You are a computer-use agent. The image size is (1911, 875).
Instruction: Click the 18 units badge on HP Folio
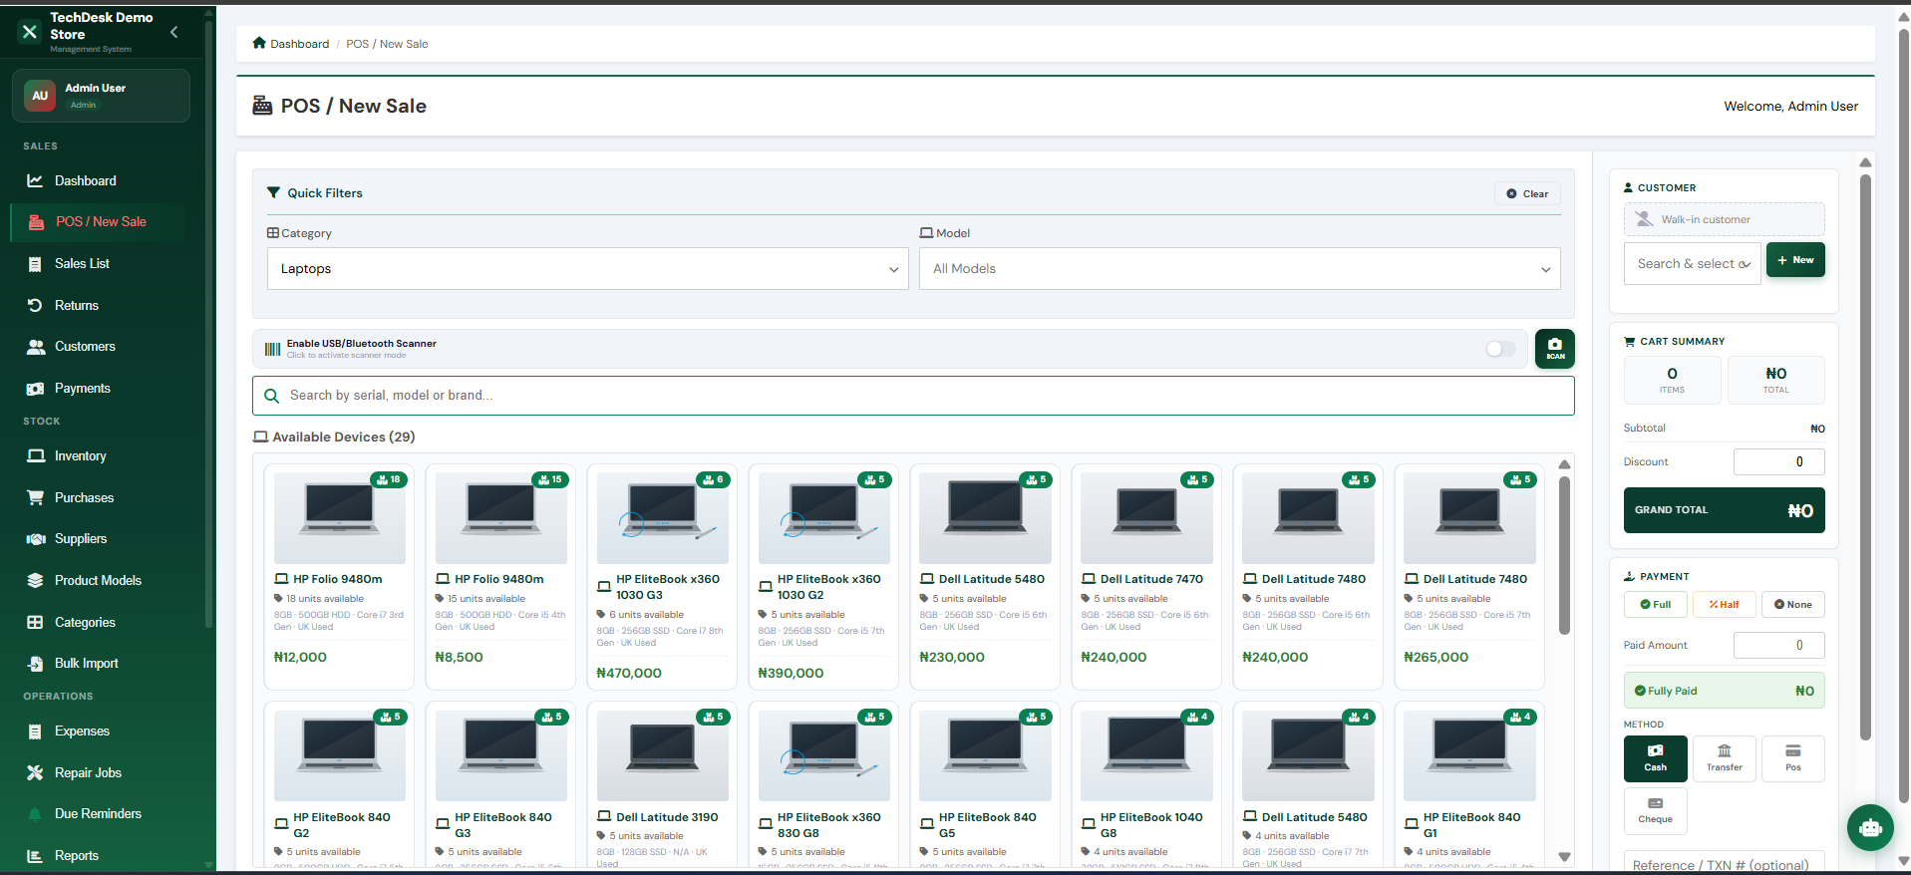pyautogui.click(x=388, y=479)
